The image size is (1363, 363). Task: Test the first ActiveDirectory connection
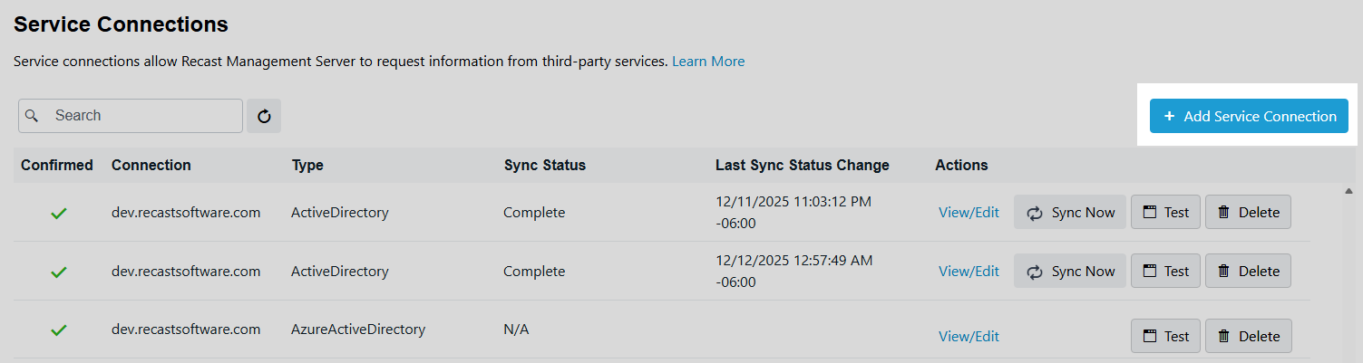(x=1165, y=213)
